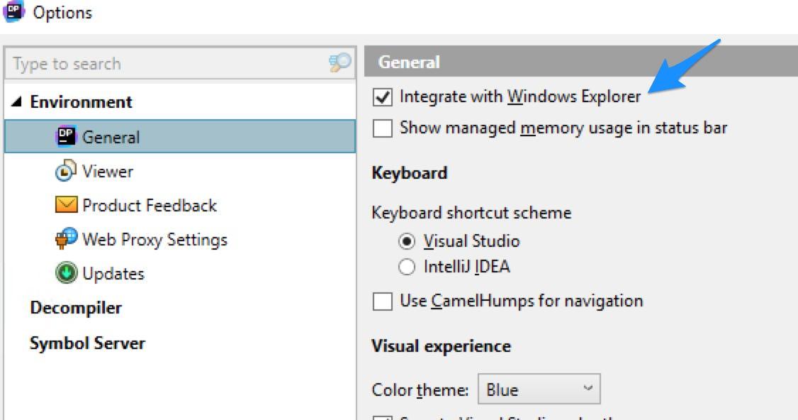
Task: Open the Color theme dropdown
Action: [532, 389]
